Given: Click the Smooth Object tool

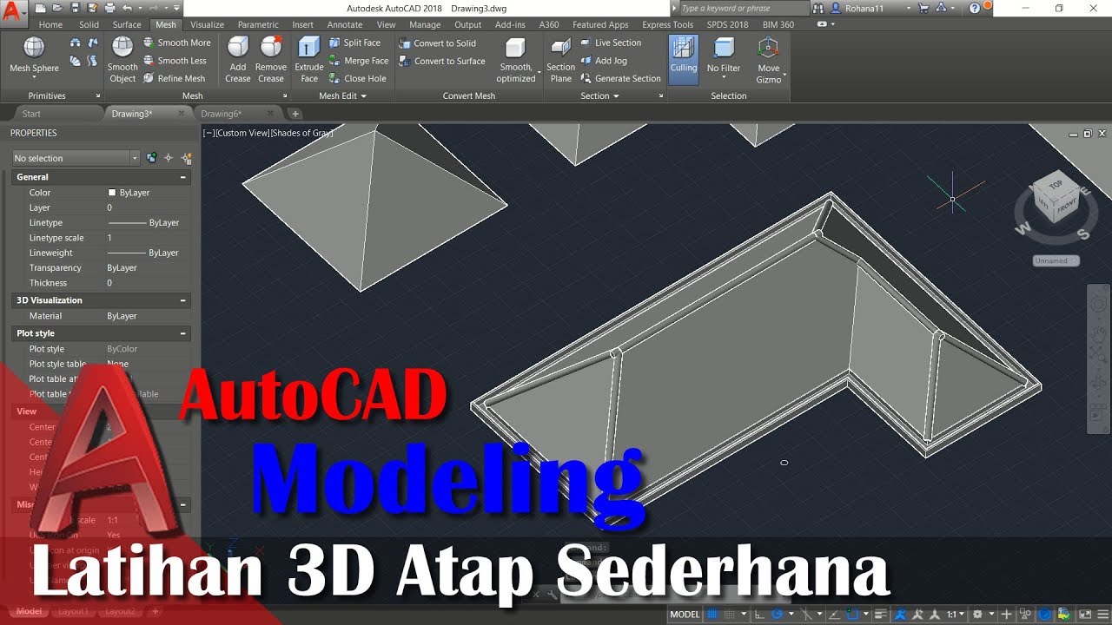Looking at the screenshot, I should coord(122,60).
